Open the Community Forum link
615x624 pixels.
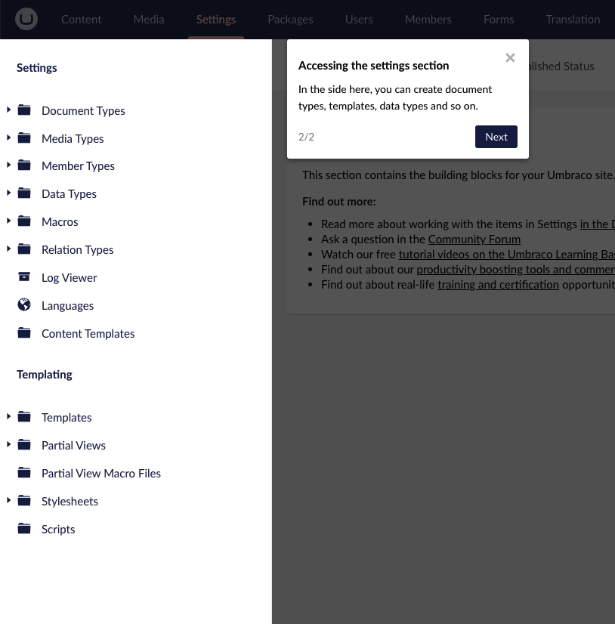point(474,239)
